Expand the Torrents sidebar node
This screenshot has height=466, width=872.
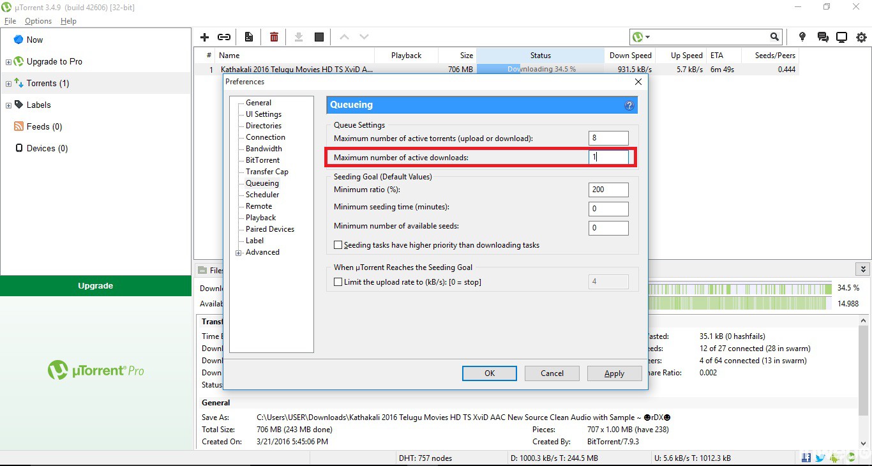(x=8, y=84)
